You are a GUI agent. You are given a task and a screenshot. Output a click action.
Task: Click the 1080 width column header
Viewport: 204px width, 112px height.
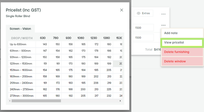pyautogui.click(x=81, y=38)
